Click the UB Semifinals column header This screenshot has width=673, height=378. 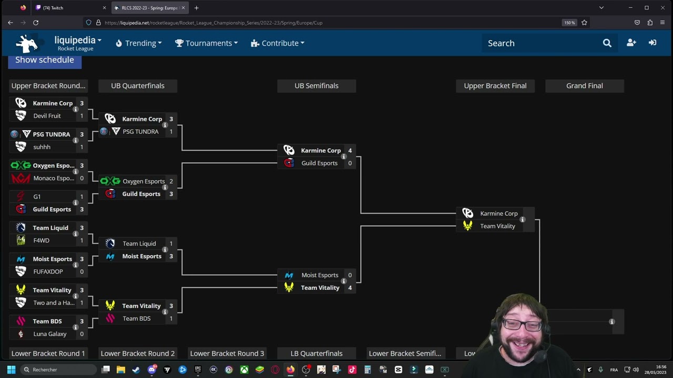click(317, 86)
